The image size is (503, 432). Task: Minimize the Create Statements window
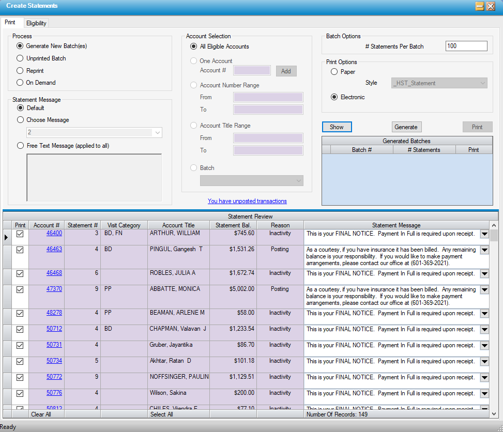[479, 6]
